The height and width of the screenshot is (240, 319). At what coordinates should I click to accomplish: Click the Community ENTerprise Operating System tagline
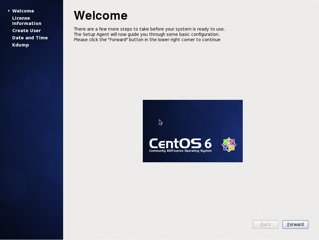pos(180,150)
